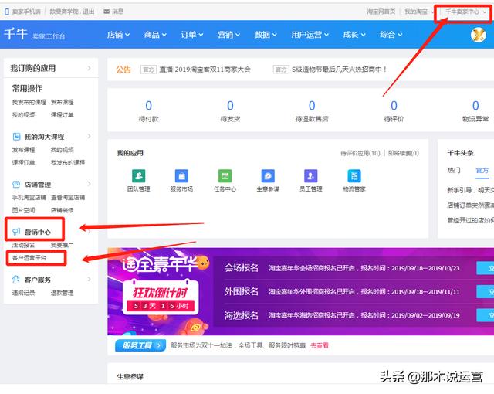Open the 团队管理 app icon

click(x=139, y=176)
